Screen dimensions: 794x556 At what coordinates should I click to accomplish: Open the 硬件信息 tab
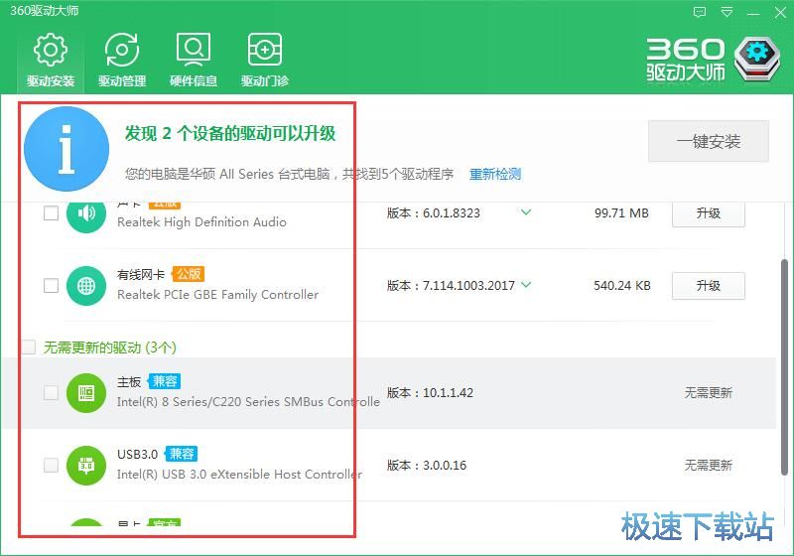(194, 60)
